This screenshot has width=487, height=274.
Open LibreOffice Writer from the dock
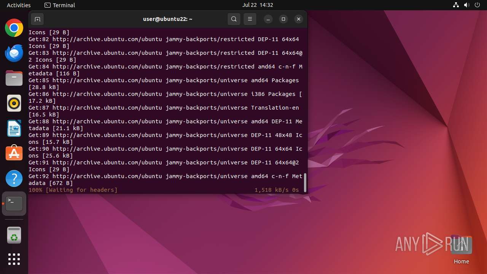[x=14, y=128]
